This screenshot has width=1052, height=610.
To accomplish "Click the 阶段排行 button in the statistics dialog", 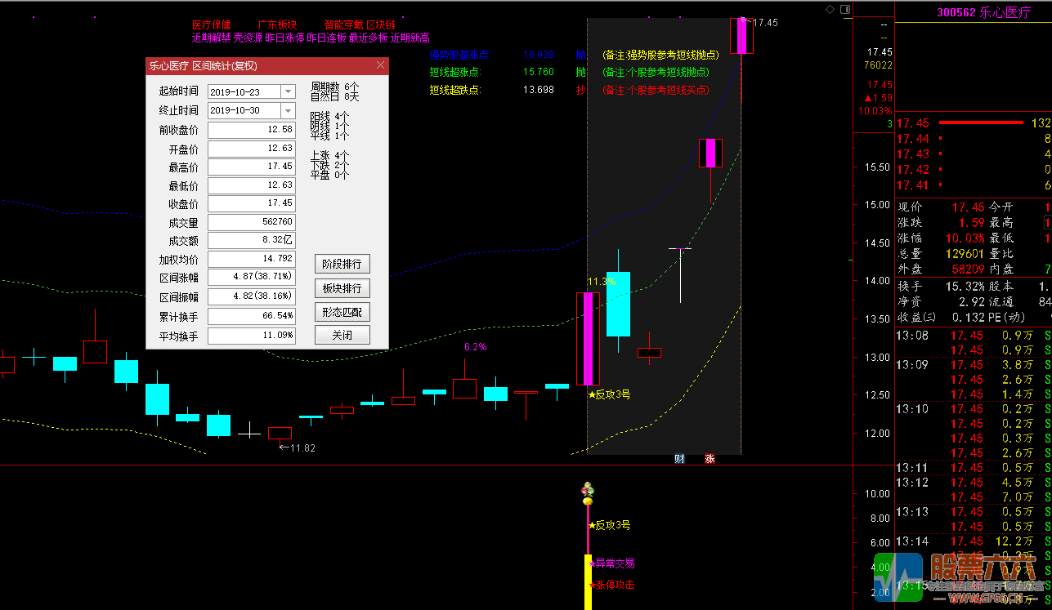I will tap(342, 264).
